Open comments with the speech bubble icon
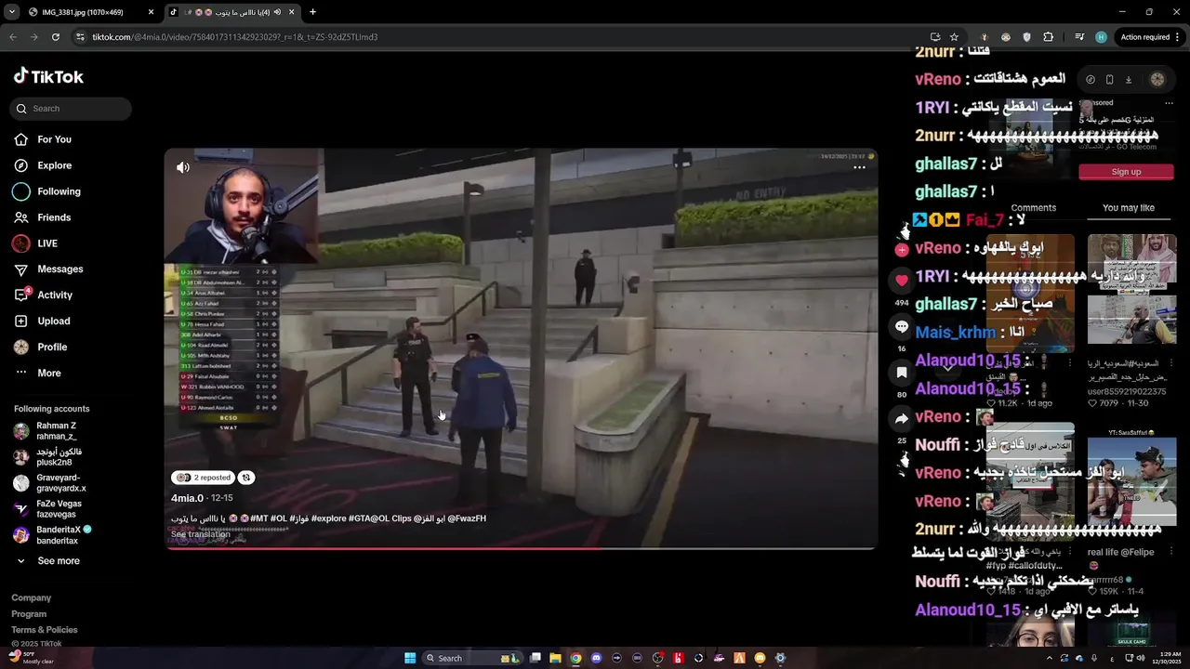1190x669 pixels. click(902, 326)
